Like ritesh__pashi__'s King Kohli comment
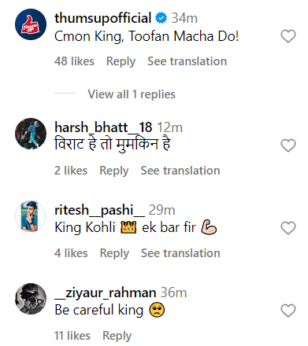This screenshot has height=346, width=308. point(288,227)
